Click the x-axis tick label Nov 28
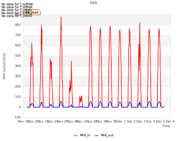188x141 pixels. [x=92, y=121]
